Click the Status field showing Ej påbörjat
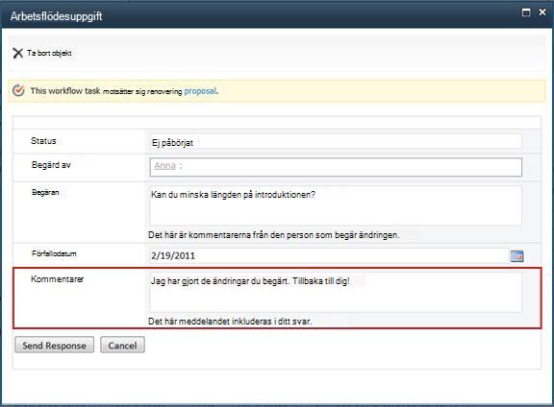Image resolution: width=554 pixels, height=407 pixels. 336,142
